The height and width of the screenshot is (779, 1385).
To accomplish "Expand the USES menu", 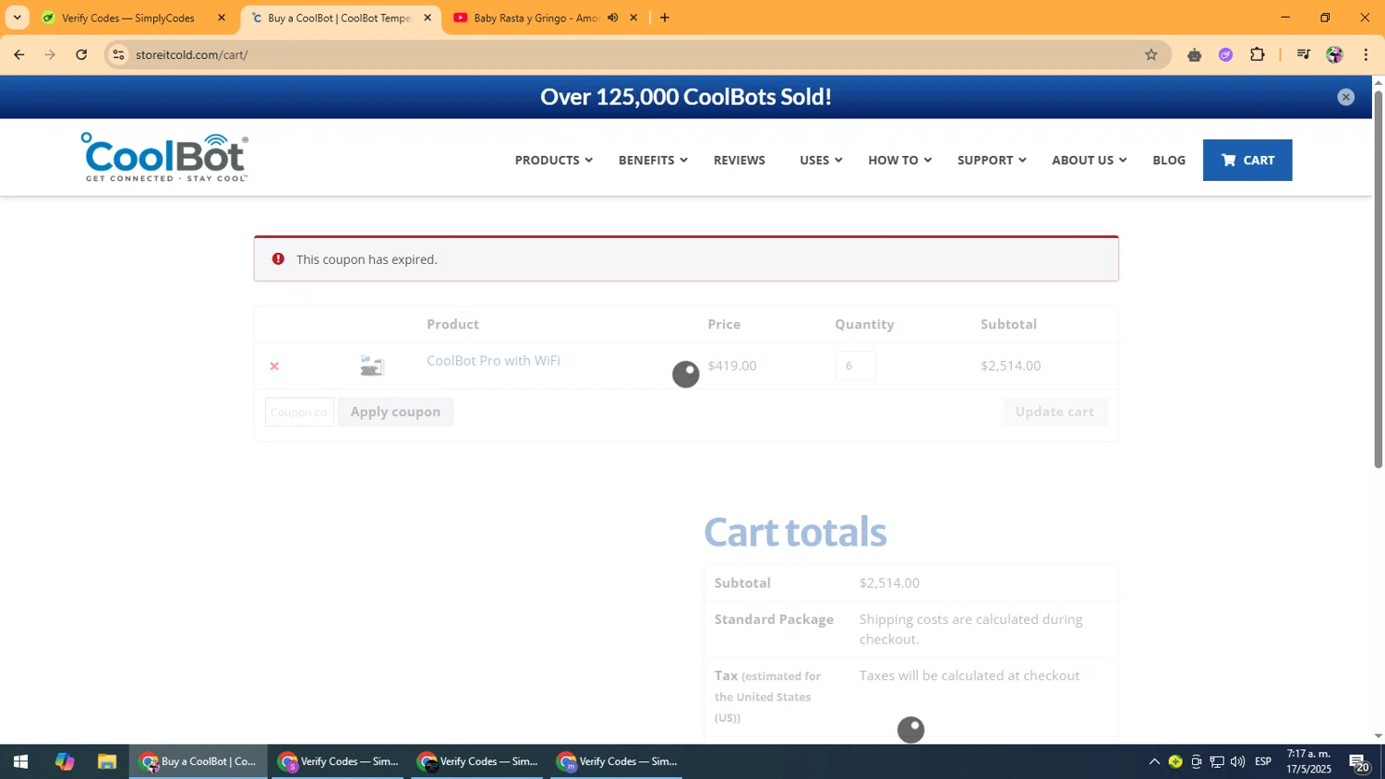I will coord(821,160).
